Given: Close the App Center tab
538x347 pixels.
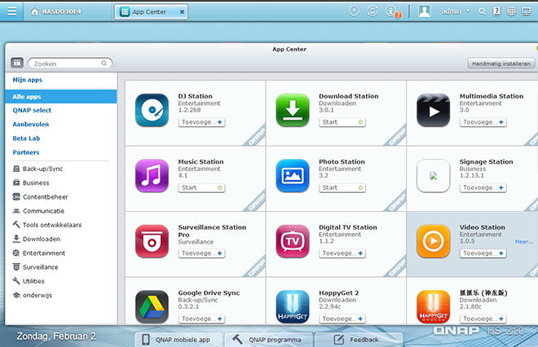Looking at the screenshot, I should (182, 11).
